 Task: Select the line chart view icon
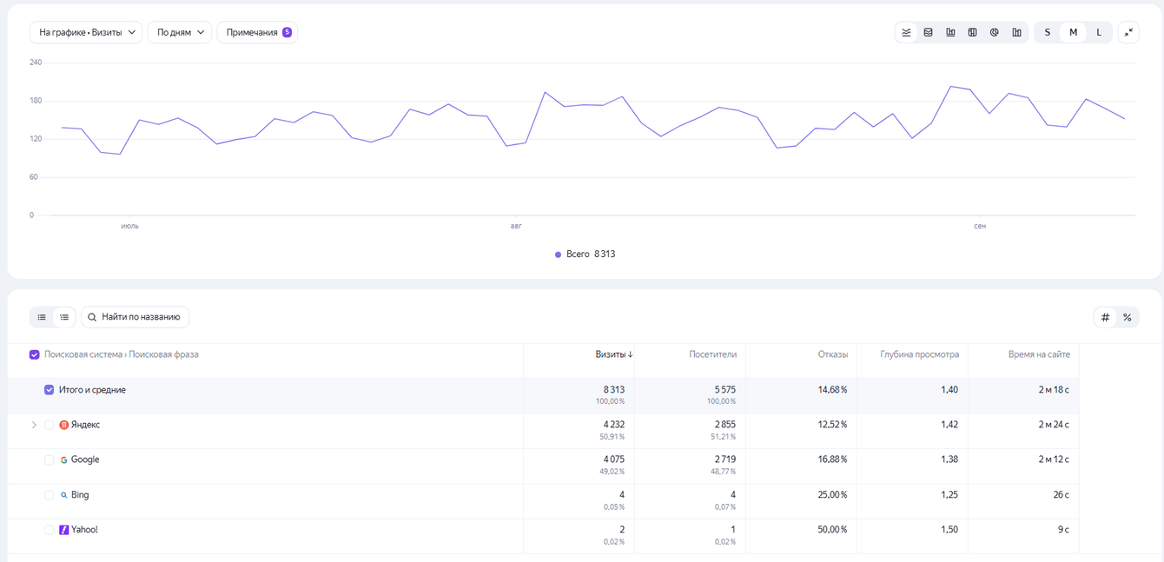pyautogui.click(x=906, y=32)
